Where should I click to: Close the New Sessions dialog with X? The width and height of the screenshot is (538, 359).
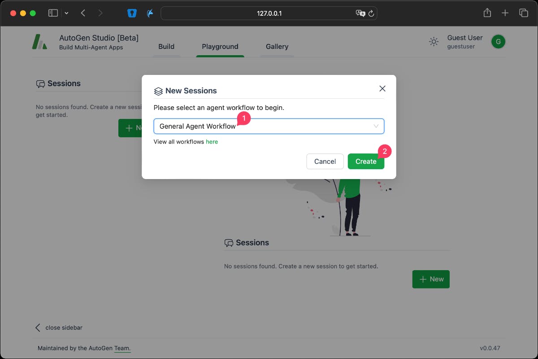click(x=382, y=88)
